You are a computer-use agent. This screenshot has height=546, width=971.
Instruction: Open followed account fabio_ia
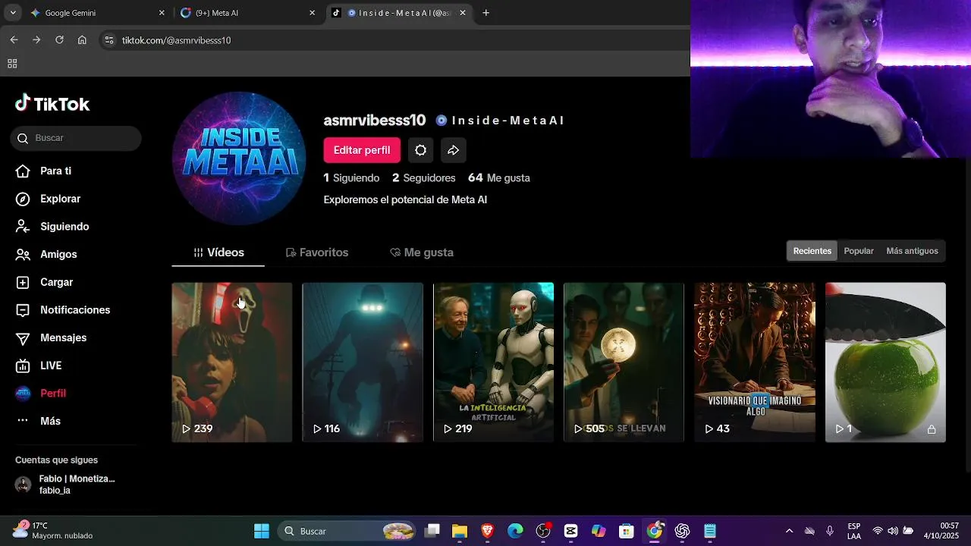click(65, 485)
